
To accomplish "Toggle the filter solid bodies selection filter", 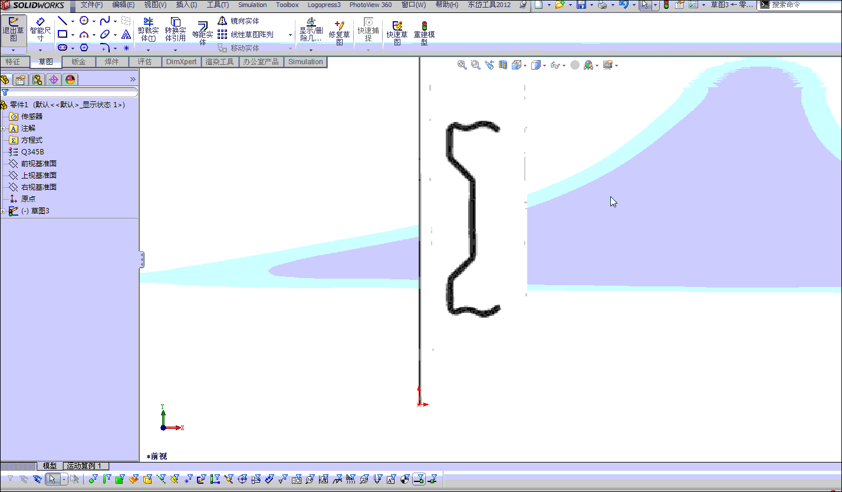I will coord(147,479).
